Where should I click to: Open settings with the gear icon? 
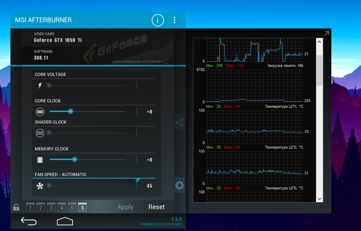[x=180, y=185]
